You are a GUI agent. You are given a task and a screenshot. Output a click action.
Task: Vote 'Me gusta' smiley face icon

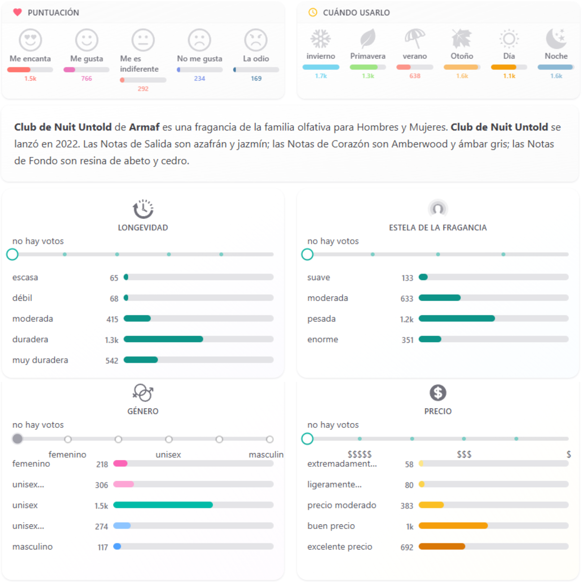pos(87,40)
